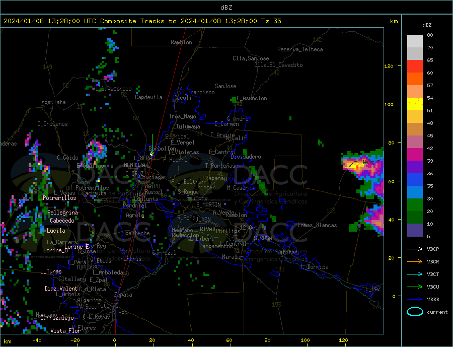Pick the slate-purple bottom swatch of dBZ scale

tap(415, 230)
